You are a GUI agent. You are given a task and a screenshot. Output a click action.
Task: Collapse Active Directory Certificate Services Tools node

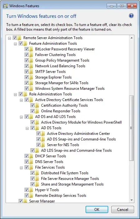[x=21, y=100]
